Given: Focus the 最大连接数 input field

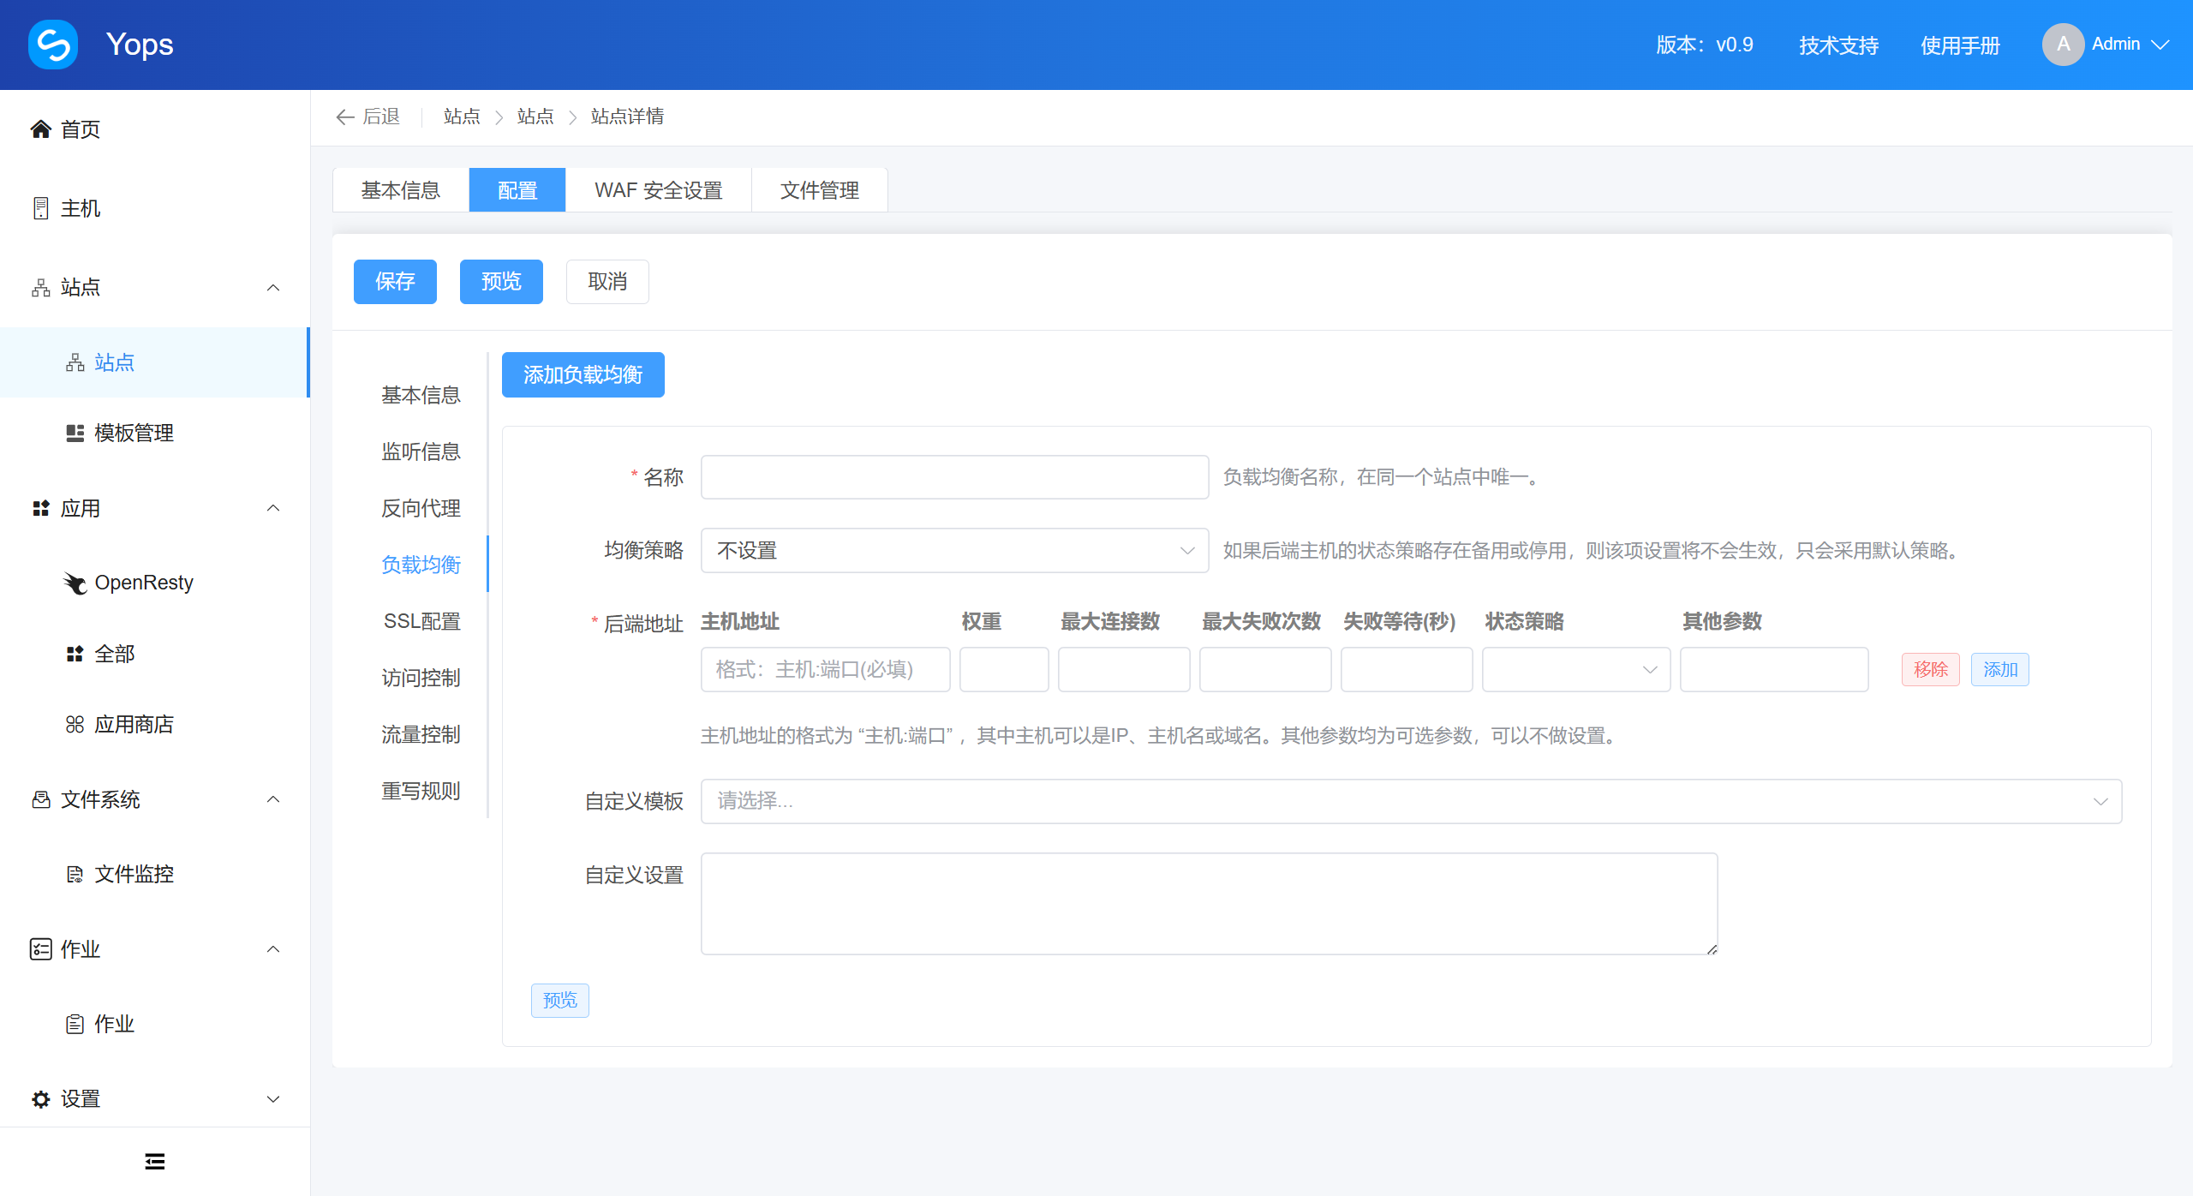Looking at the screenshot, I should (x=1124, y=669).
